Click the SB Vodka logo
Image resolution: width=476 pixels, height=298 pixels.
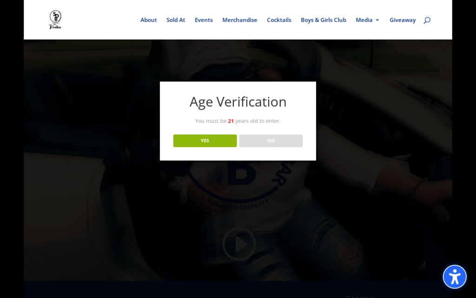coord(55,20)
